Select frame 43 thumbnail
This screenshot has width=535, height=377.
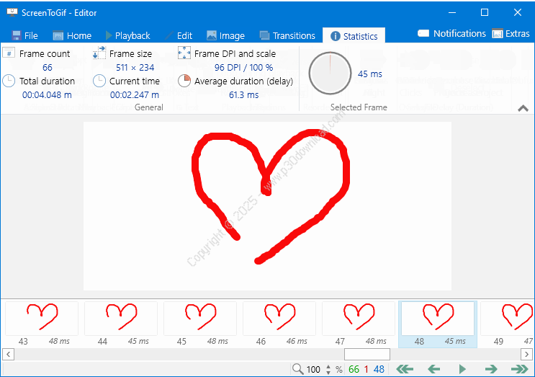point(42,319)
